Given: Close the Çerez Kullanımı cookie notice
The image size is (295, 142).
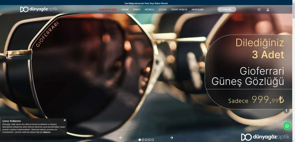Looking at the screenshot, I should click(65, 120).
